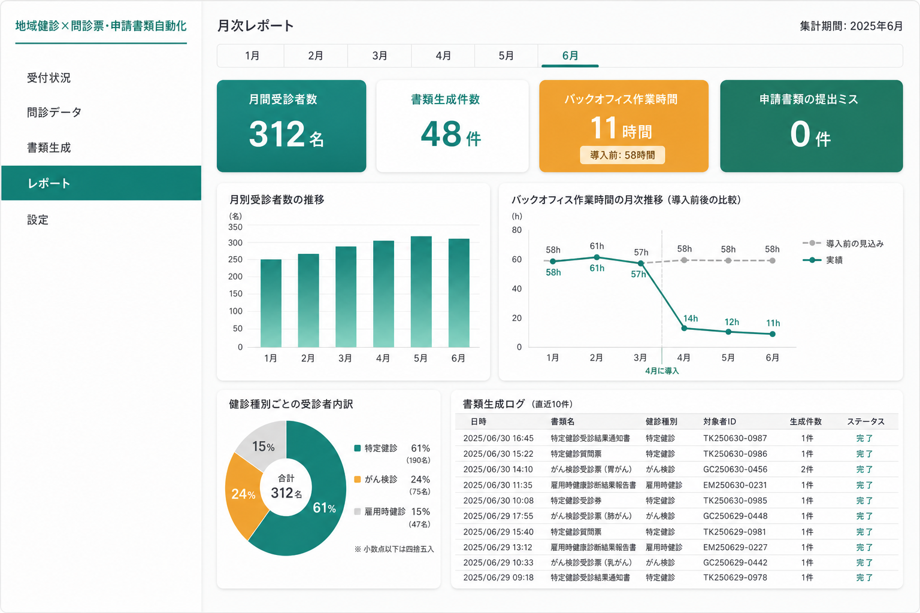The height and width of the screenshot is (613, 920).
Task: Click the 実績 legend entry
Action: click(x=822, y=260)
